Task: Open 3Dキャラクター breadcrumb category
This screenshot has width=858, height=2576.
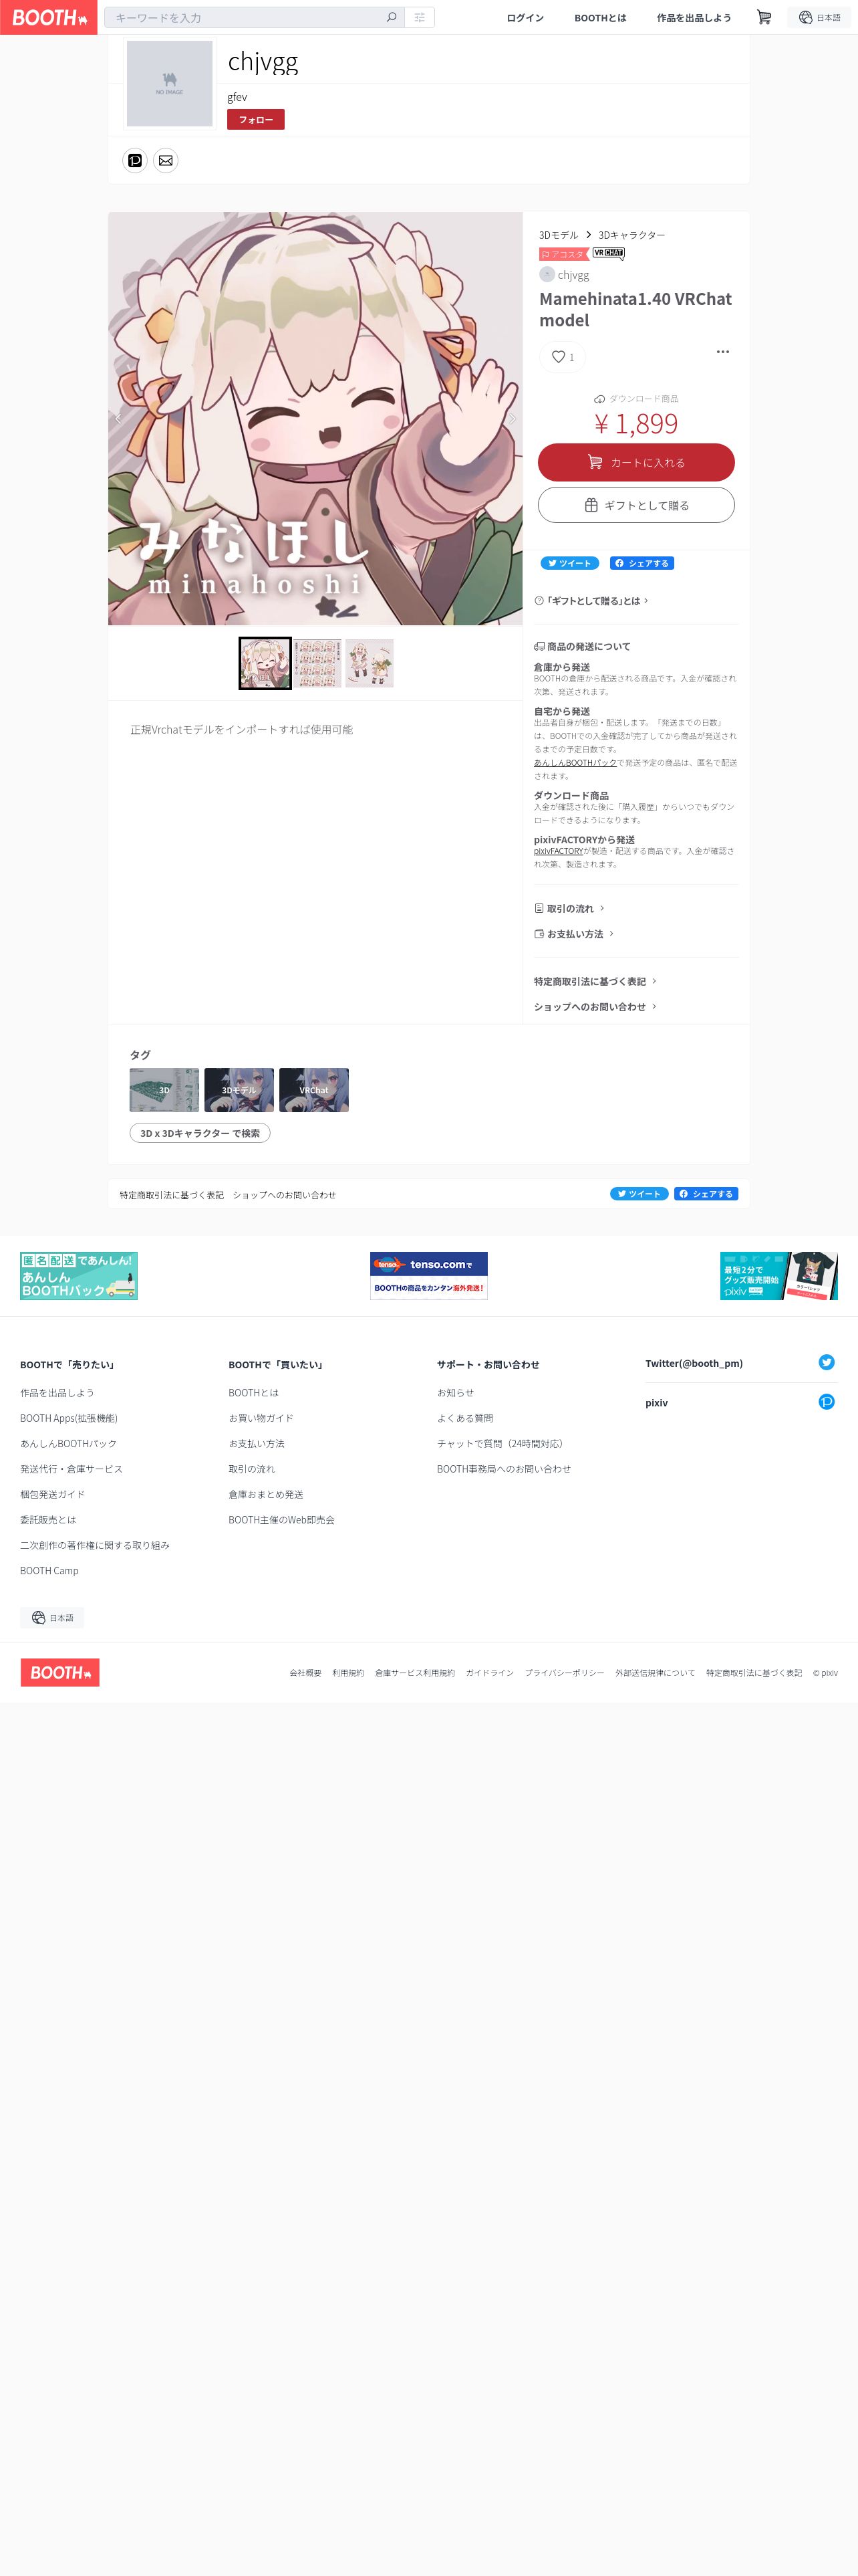Action: [631, 235]
